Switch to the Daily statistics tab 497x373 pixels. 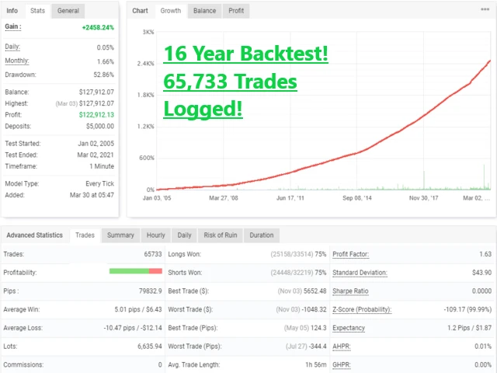[x=184, y=235]
